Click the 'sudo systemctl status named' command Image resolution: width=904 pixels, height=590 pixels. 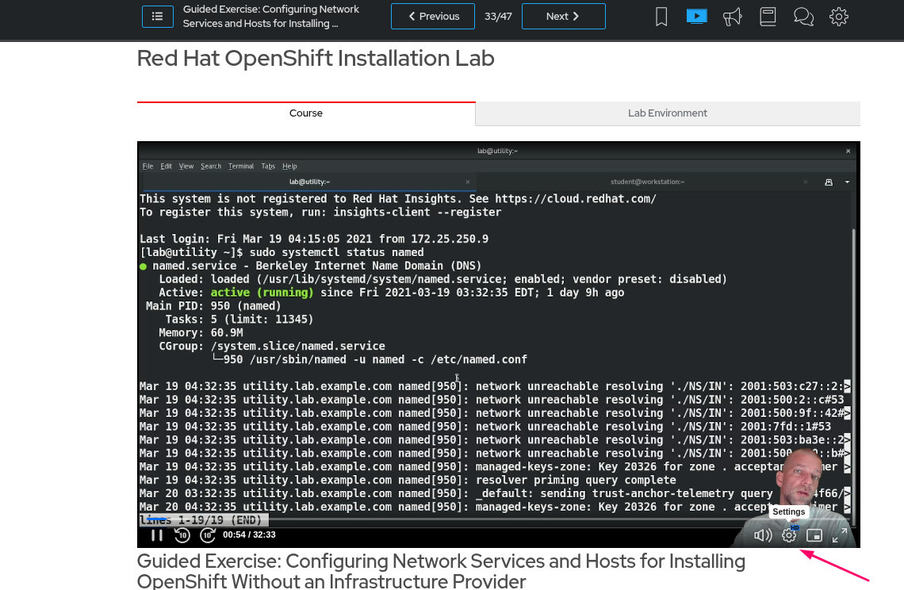click(x=336, y=253)
